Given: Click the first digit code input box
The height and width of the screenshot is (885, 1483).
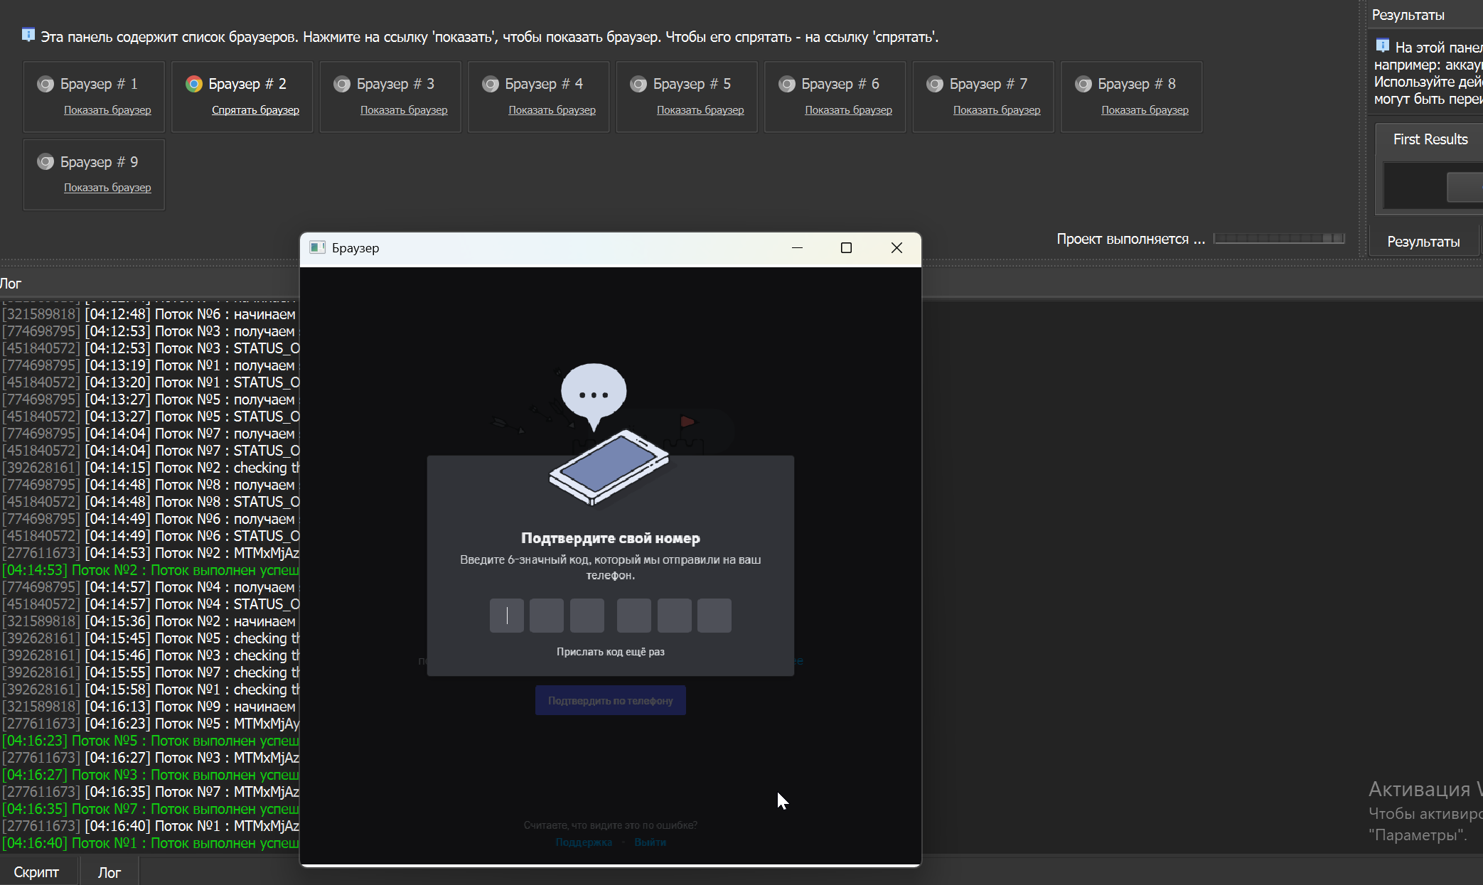Looking at the screenshot, I should 506,616.
